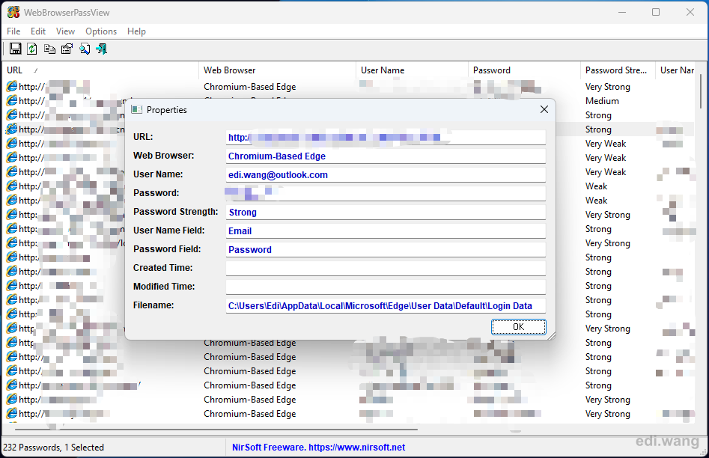Open the Help menu

(136, 31)
